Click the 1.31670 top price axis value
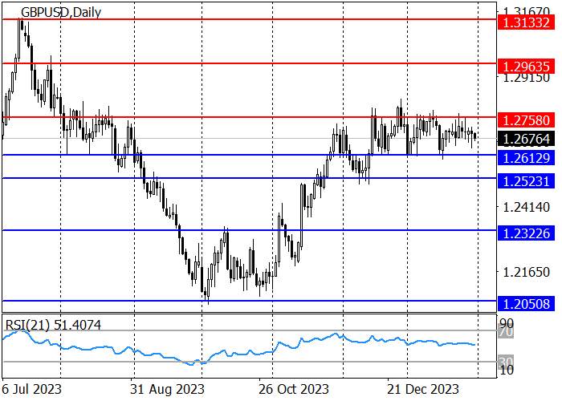562x401 pixels. click(x=526, y=10)
